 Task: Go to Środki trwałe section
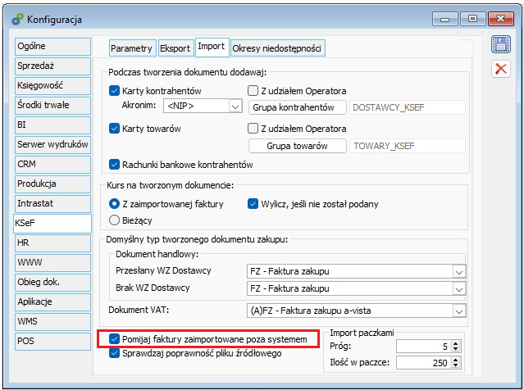52,105
